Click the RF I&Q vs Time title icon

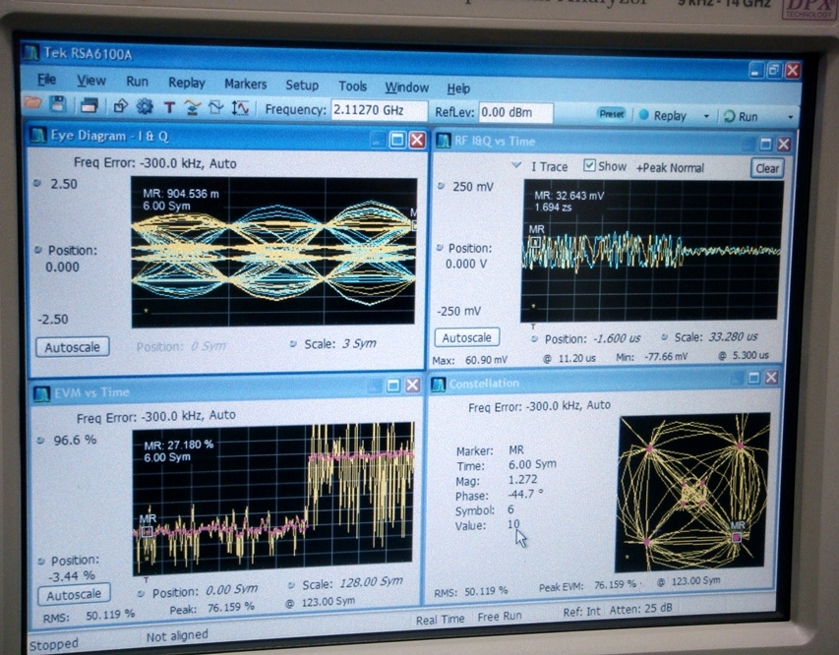click(x=444, y=141)
